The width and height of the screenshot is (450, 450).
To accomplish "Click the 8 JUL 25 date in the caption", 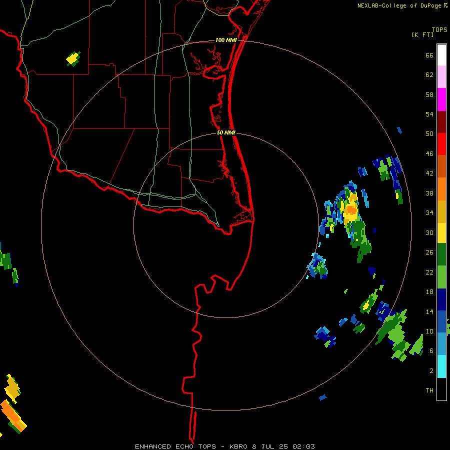I will (x=270, y=446).
